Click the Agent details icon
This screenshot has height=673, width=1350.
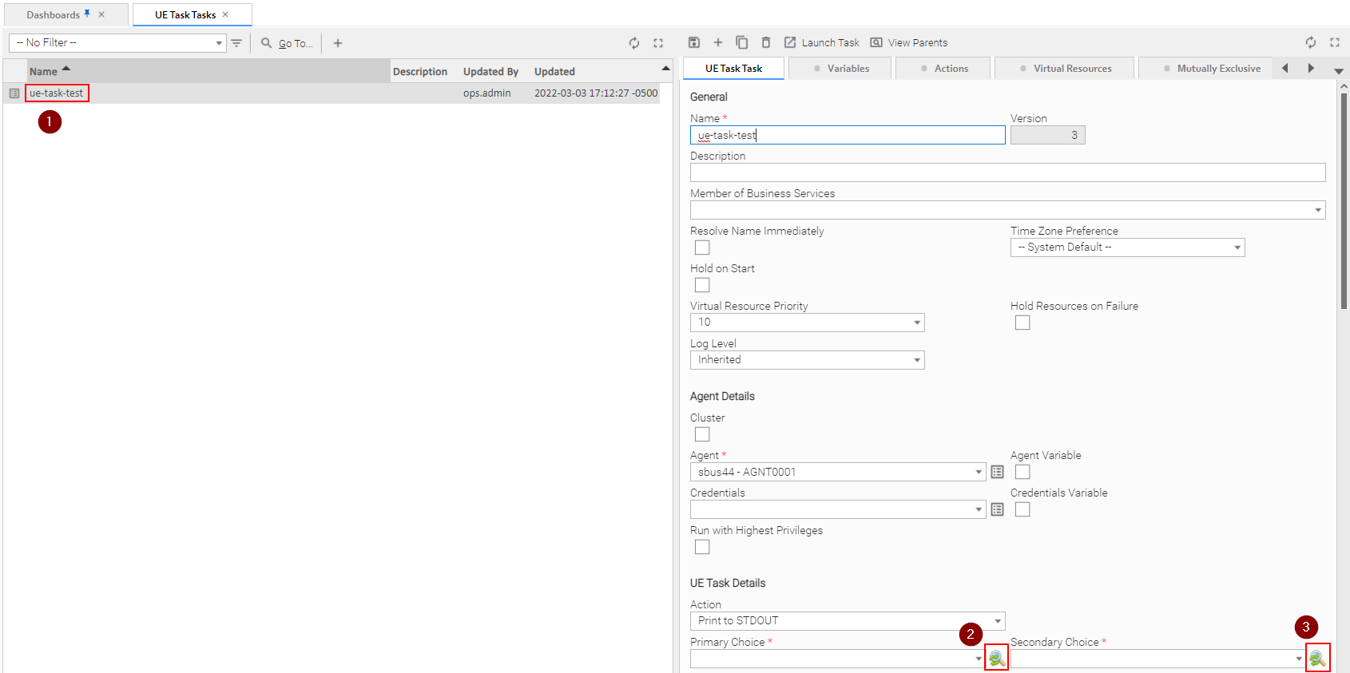[x=997, y=473]
